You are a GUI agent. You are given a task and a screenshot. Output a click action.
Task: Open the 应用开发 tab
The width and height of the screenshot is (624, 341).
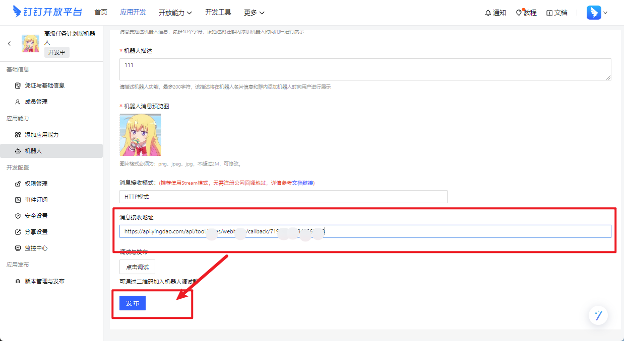click(133, 12)
